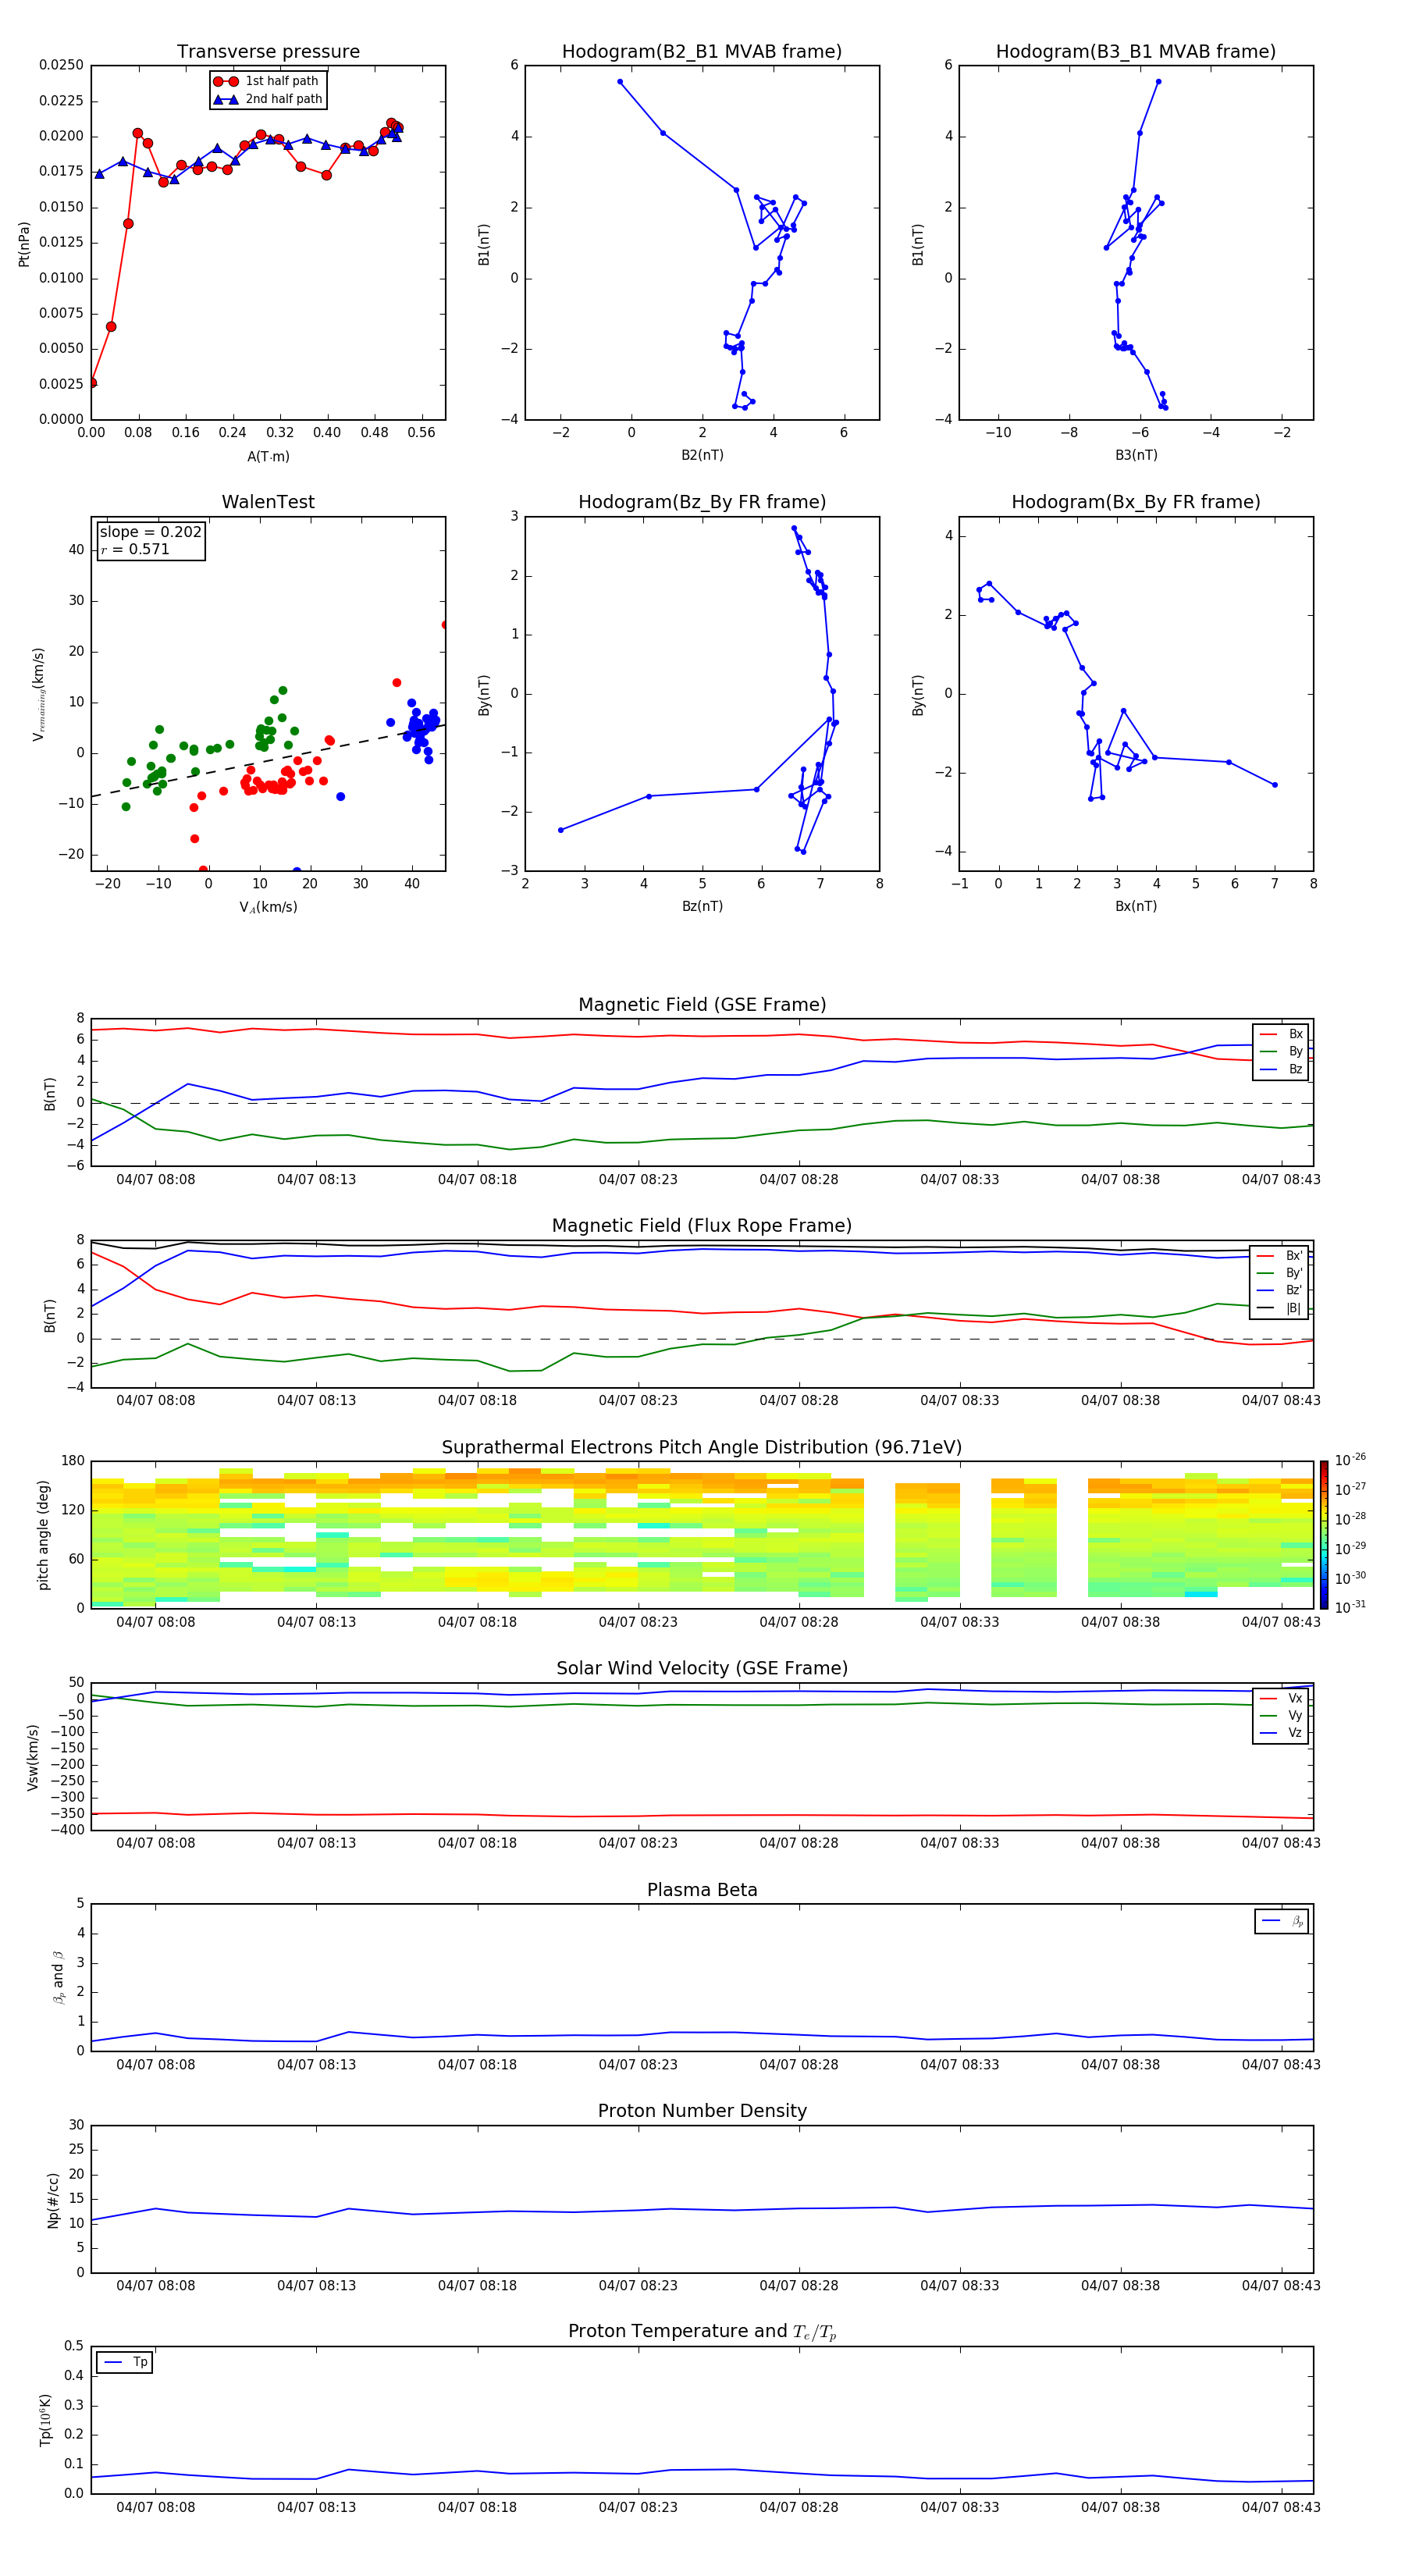Click 'Tp(10^6K)' axis label

(45, 2420)
